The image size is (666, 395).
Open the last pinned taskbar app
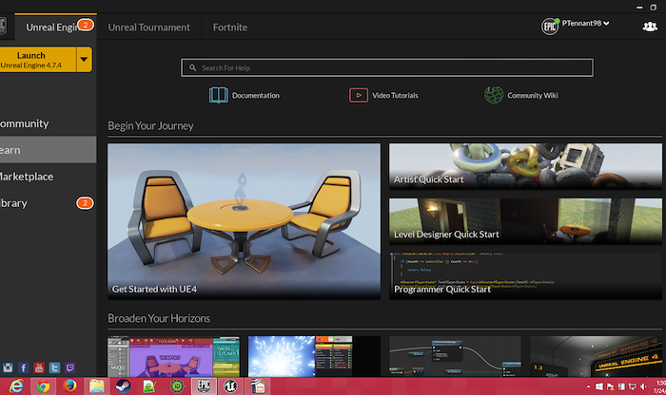[x=258, y=386]
